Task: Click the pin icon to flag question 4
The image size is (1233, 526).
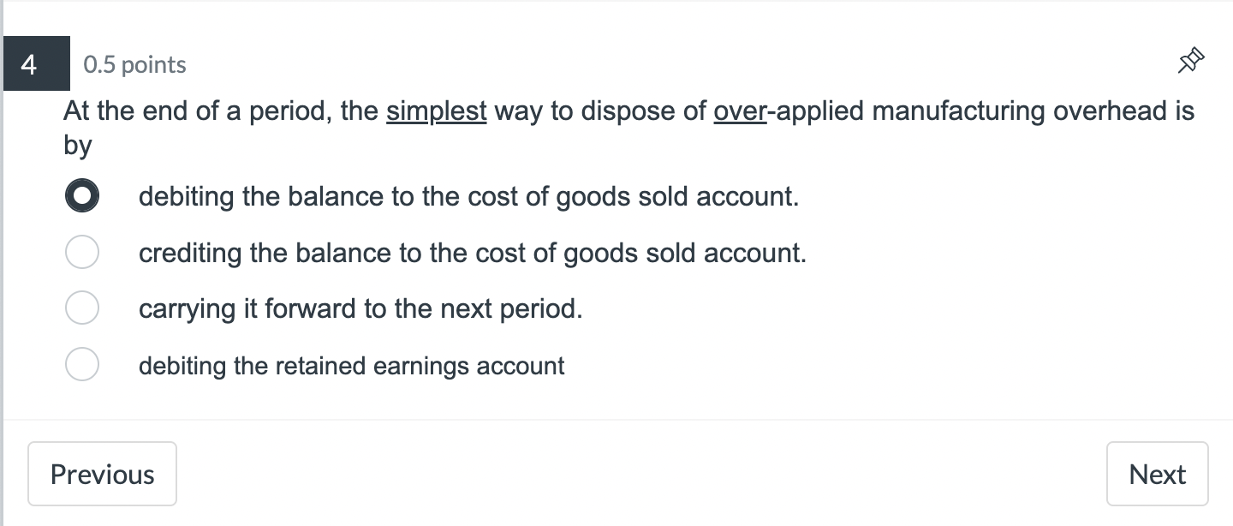Action: 1191,61
